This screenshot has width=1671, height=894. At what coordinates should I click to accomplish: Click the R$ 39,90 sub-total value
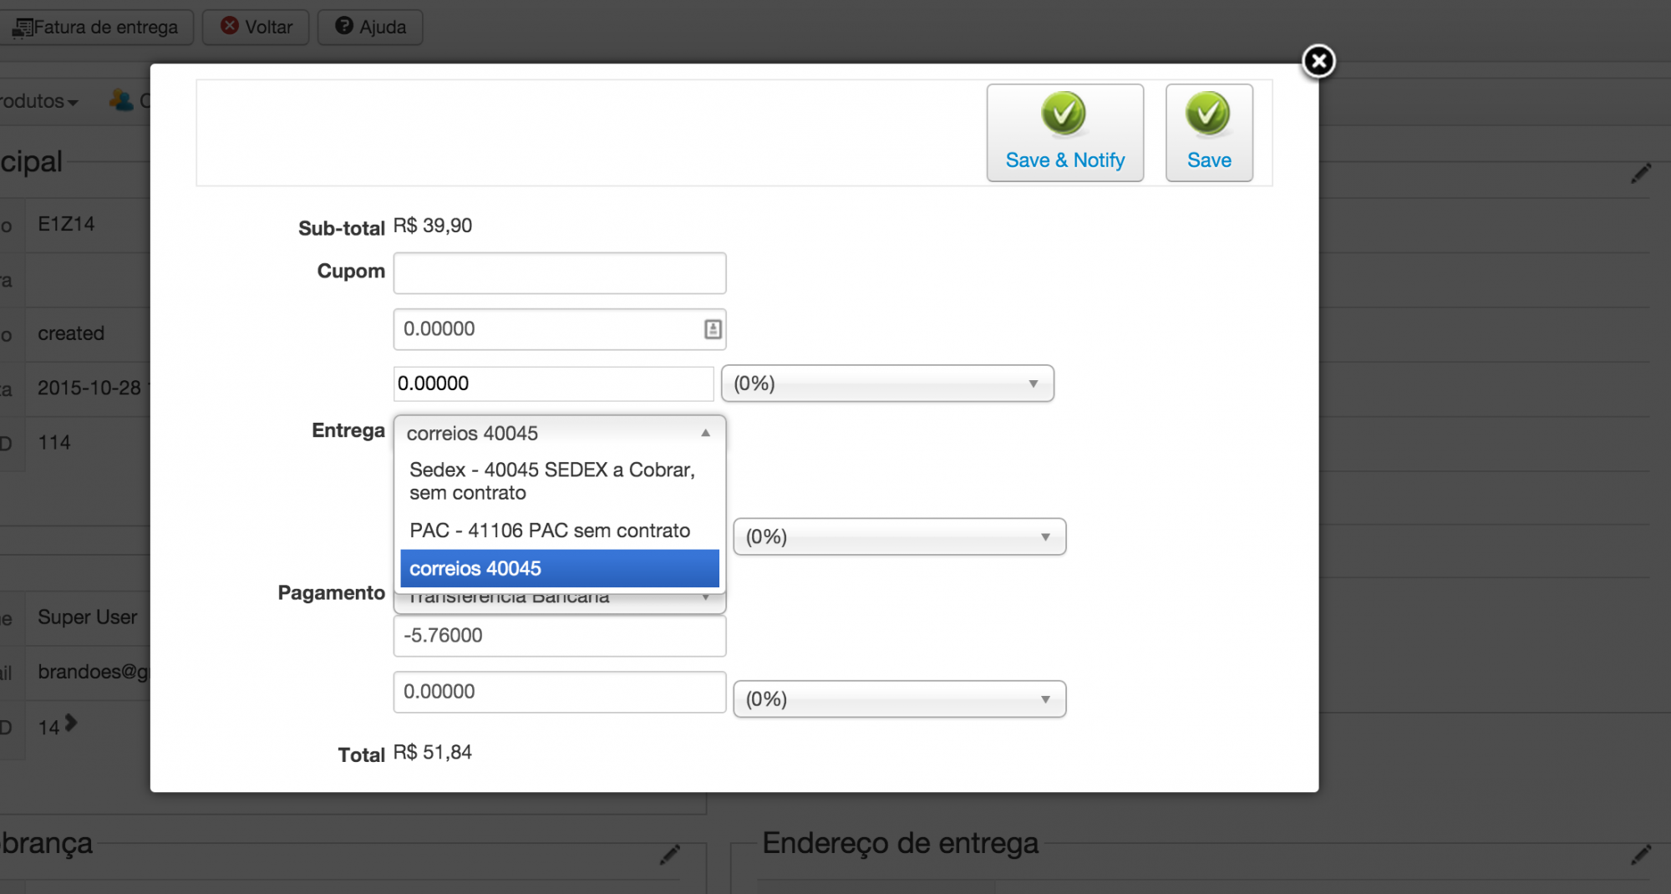tap(433, 226)
